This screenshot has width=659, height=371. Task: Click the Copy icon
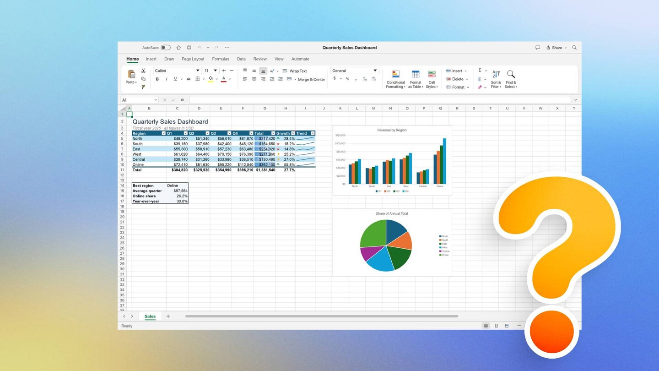click(x=143, y=79)
